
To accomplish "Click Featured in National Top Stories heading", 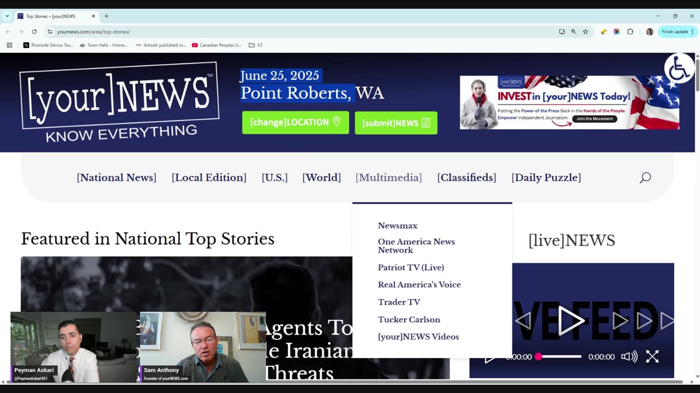I will [x=148, y=239].
